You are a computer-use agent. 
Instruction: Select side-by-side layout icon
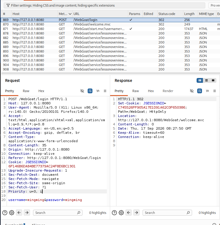tap(200, 80)
